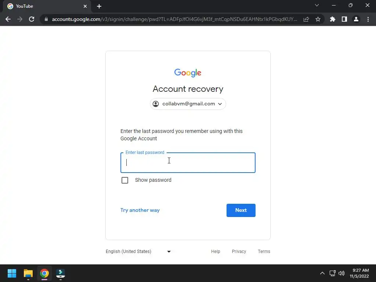Click the blue Next button
376x282 pixels.
pos(241,210)
